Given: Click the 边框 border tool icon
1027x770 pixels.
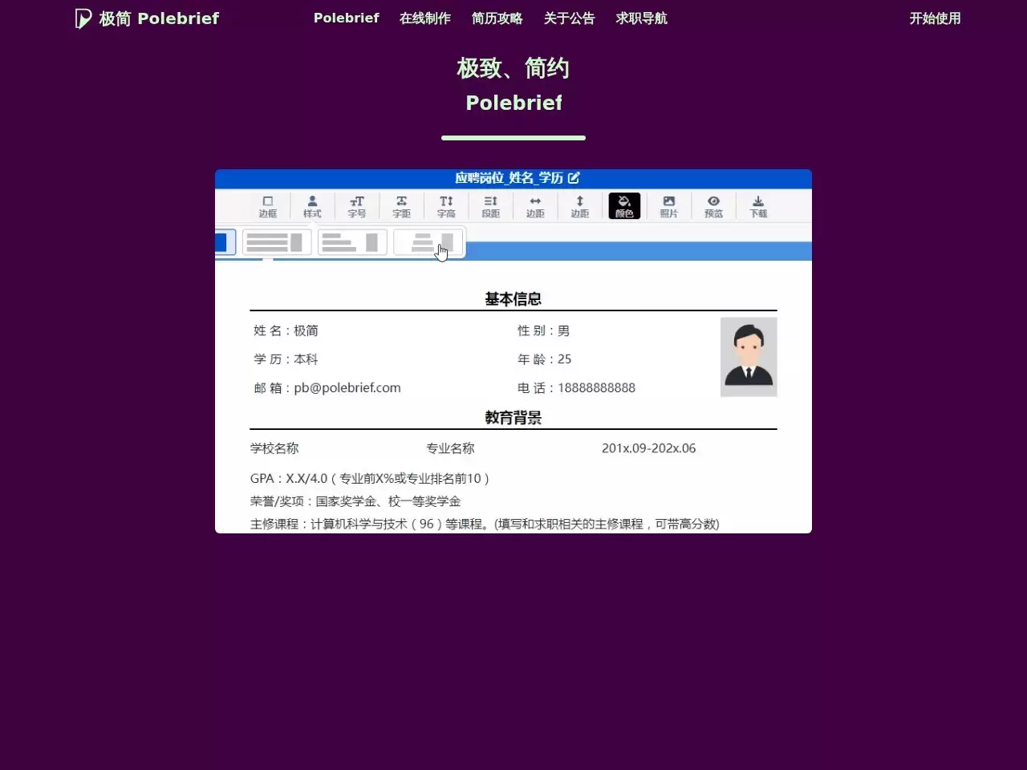Looking at the screenshot, I should pyautogui.click(x=268, y=206).
